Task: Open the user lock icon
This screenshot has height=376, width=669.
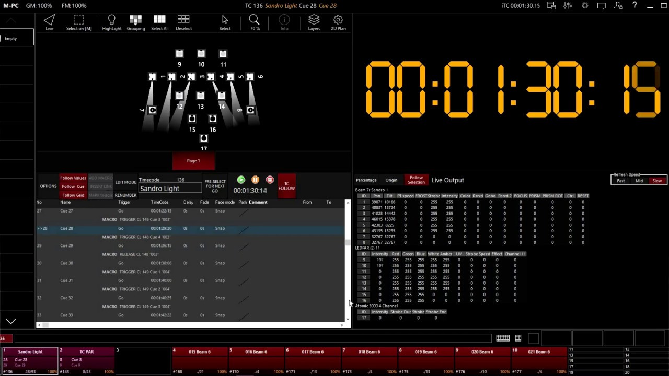Action: 618,6
